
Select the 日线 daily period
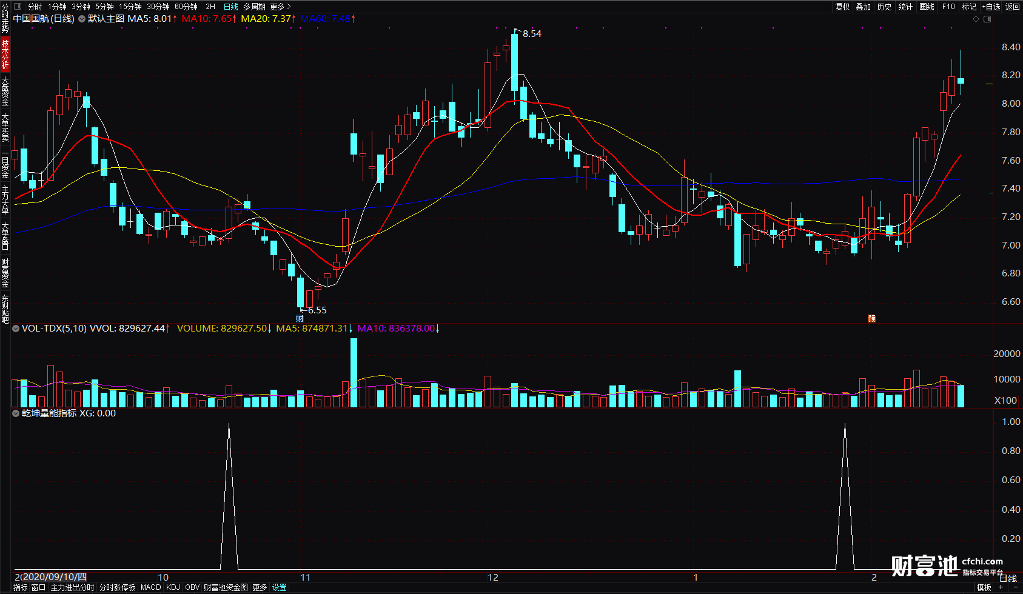(x=231, y=7)
